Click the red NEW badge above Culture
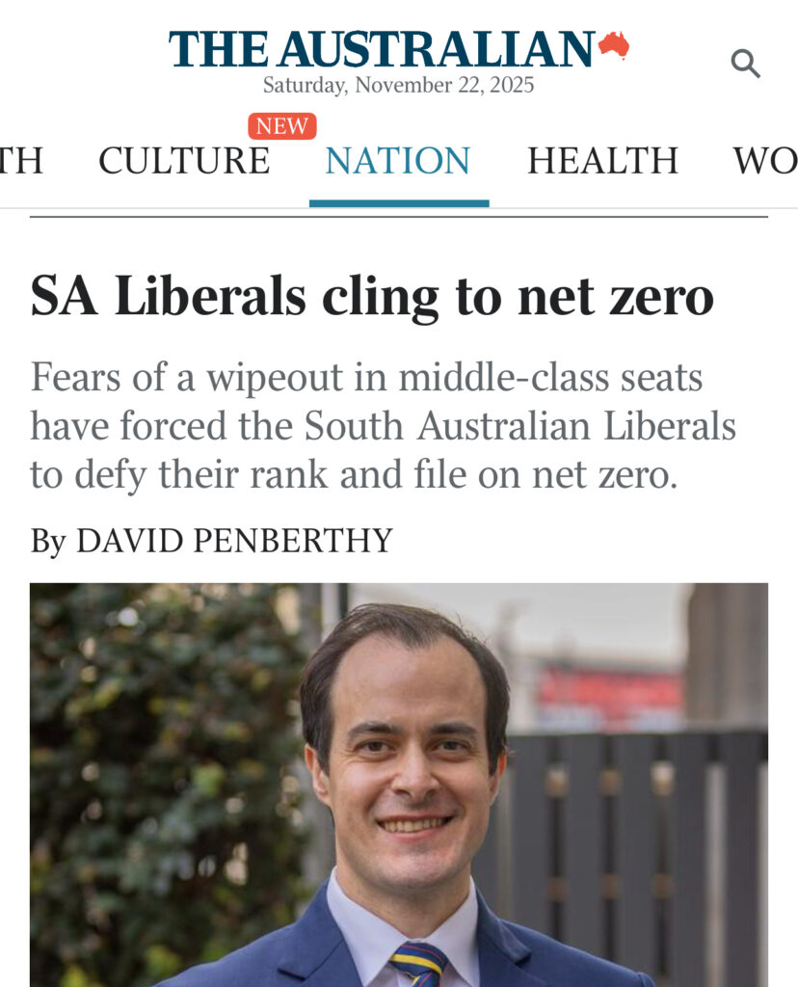The image size is (798, 987). [x=281, y=126]
